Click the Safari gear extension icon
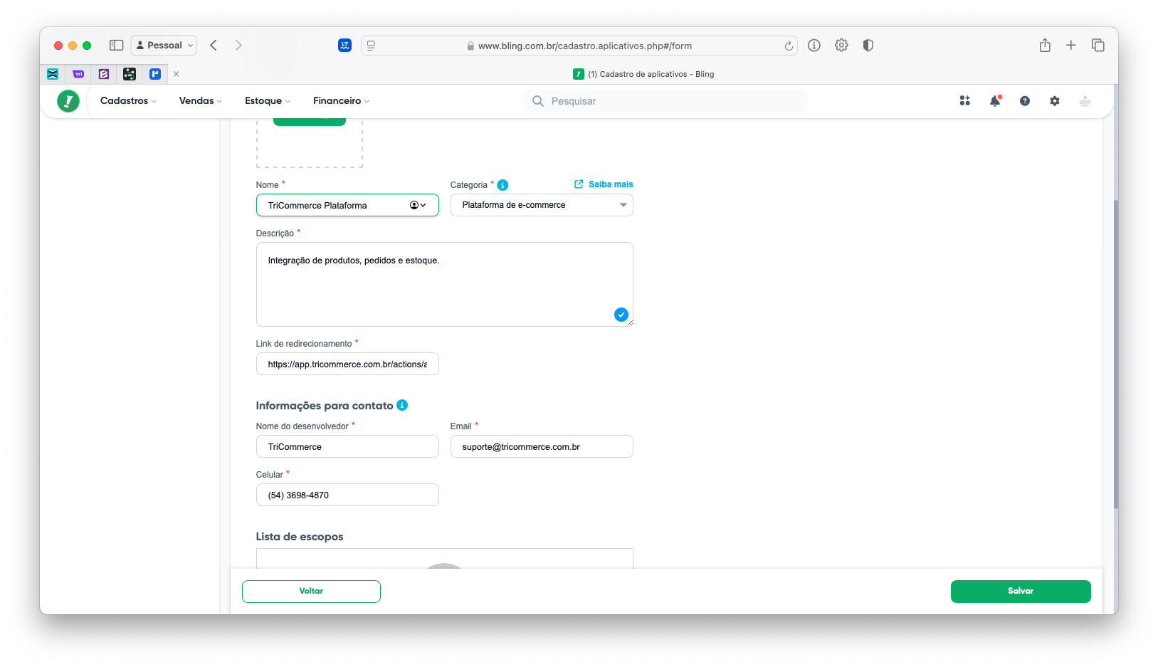1158x667 pixels. pos(841,45)
